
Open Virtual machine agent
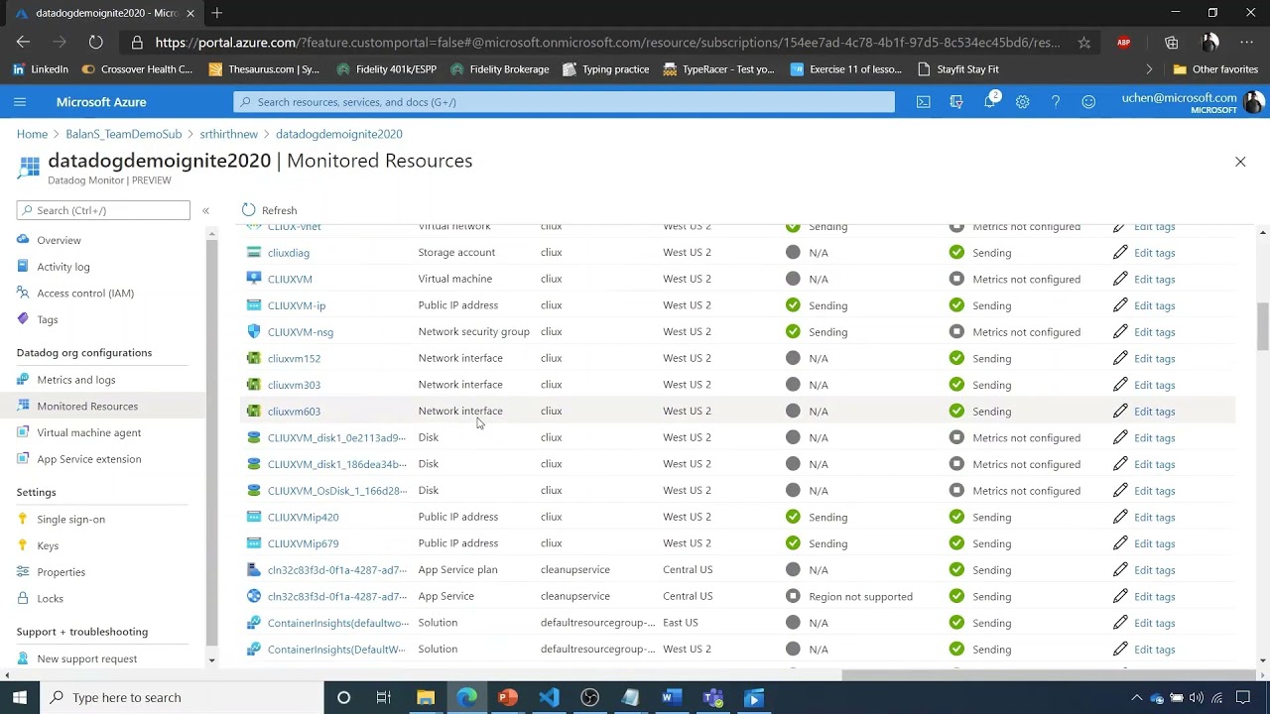(89, 432)
